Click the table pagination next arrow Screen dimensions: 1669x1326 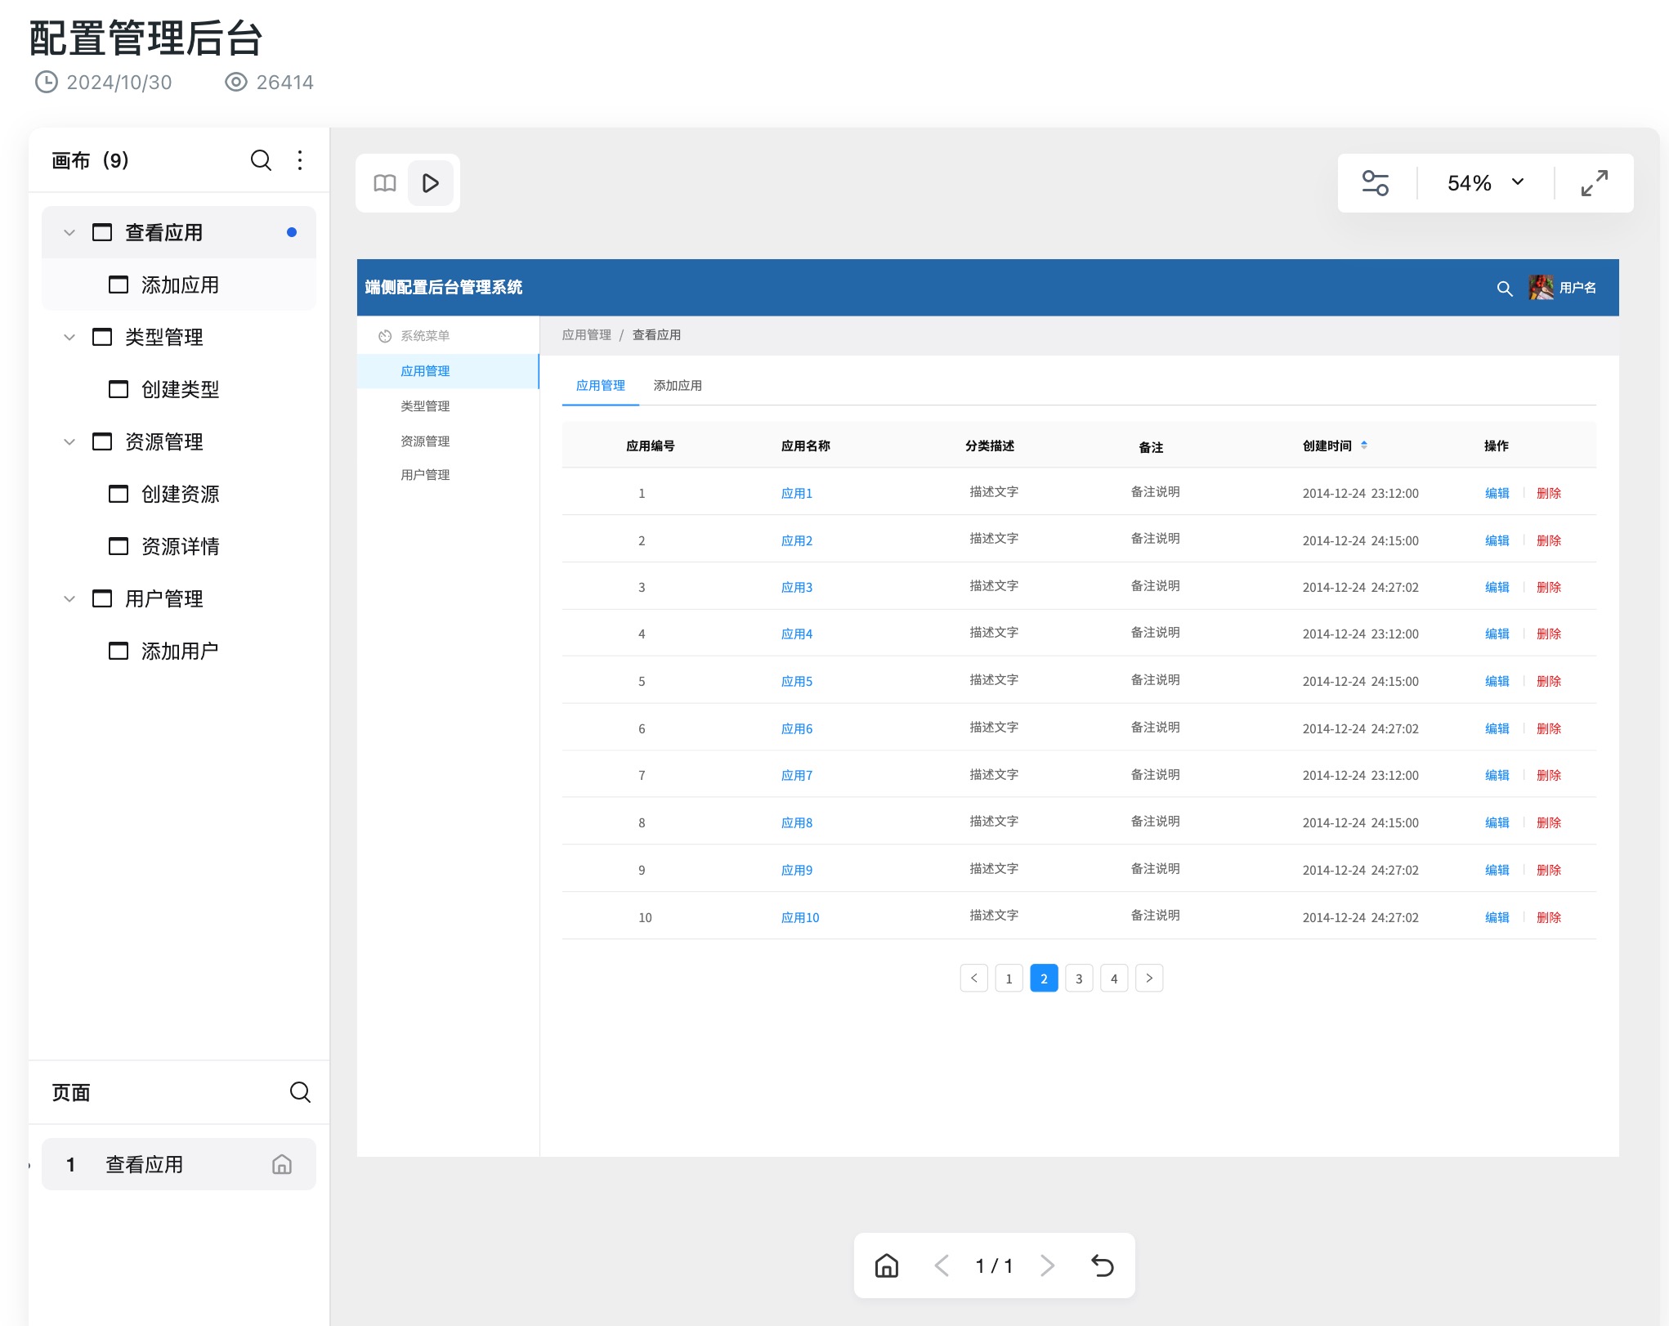pyautogui.click(x=1149, y=979)
